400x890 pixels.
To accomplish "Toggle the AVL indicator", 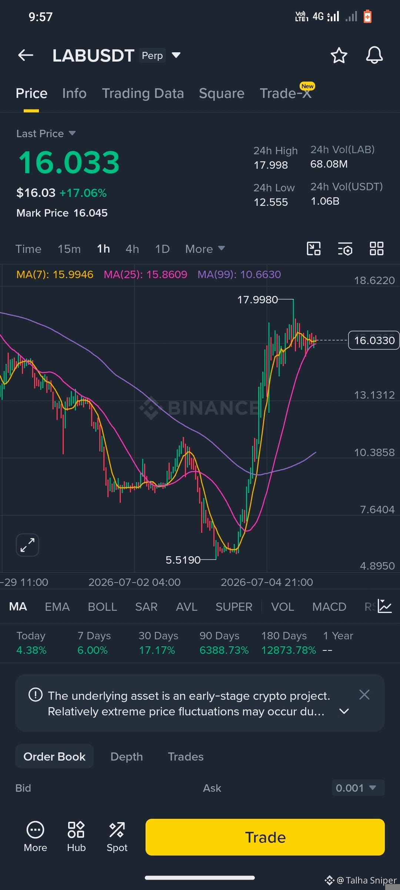I will click(x=187, y=607).
